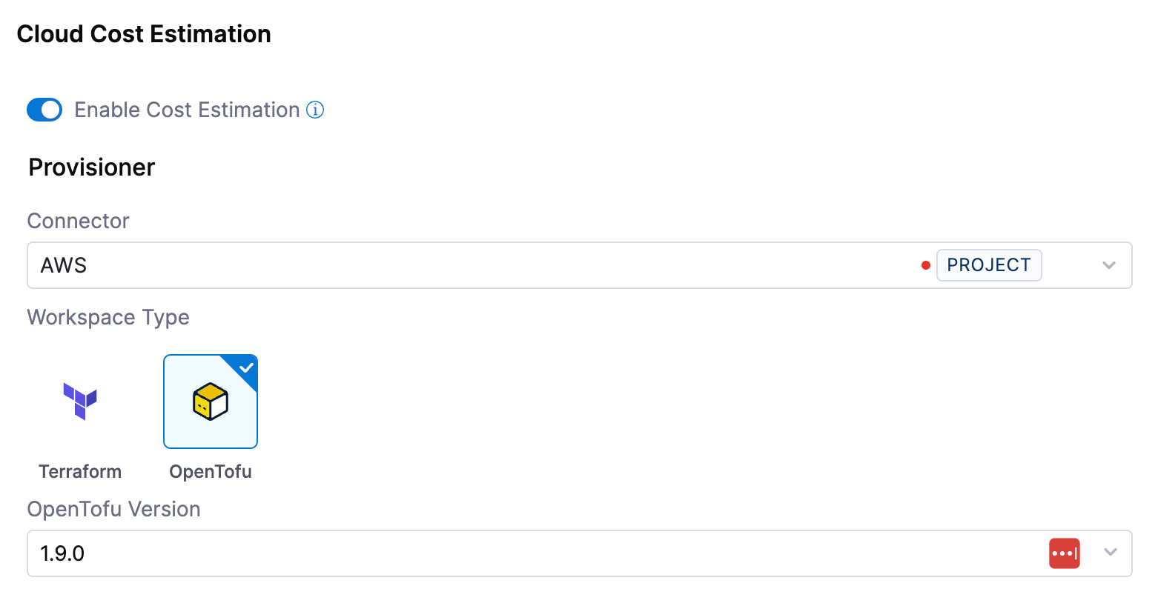Screen dimensions: 1158x606
Task: Click the blue checkmark on OpenTofu card
Action: [247, 367]
